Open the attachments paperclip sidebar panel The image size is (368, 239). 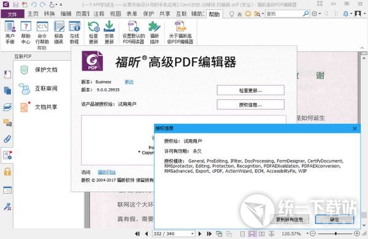pyautogui.click(x=7, y=139)
